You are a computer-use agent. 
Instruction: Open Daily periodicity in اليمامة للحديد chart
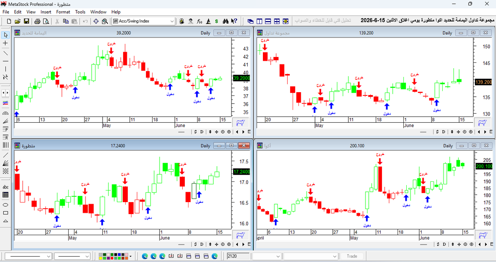[x=205, y=33]
